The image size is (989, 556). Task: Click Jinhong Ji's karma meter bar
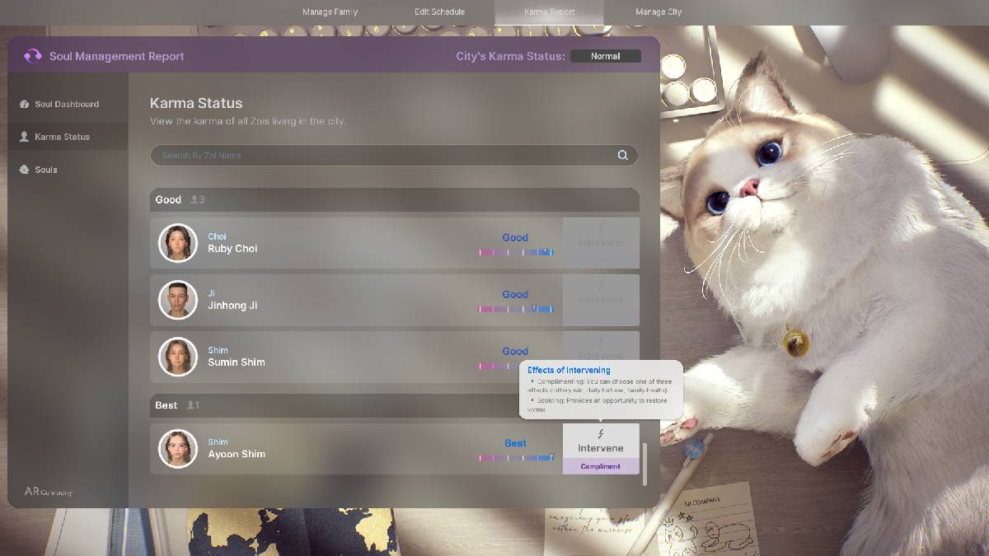(515, 309)
